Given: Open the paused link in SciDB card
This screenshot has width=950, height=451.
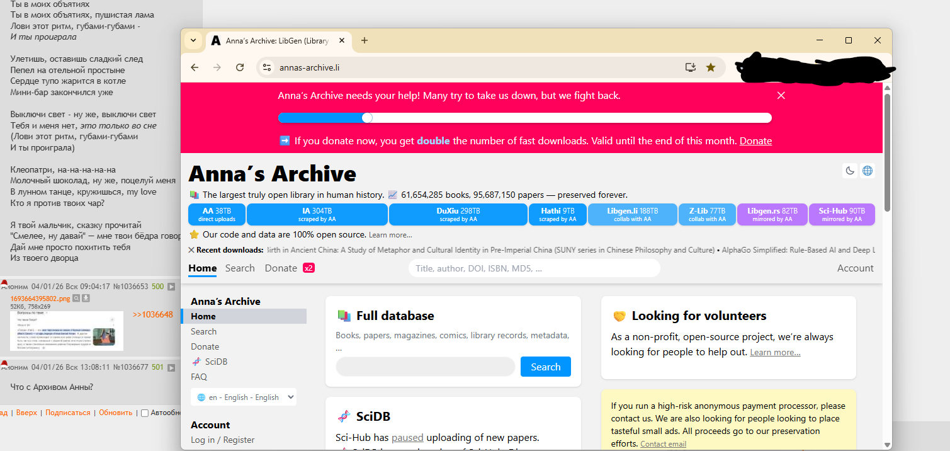Looking at the screenshot, I should (407, 437).
